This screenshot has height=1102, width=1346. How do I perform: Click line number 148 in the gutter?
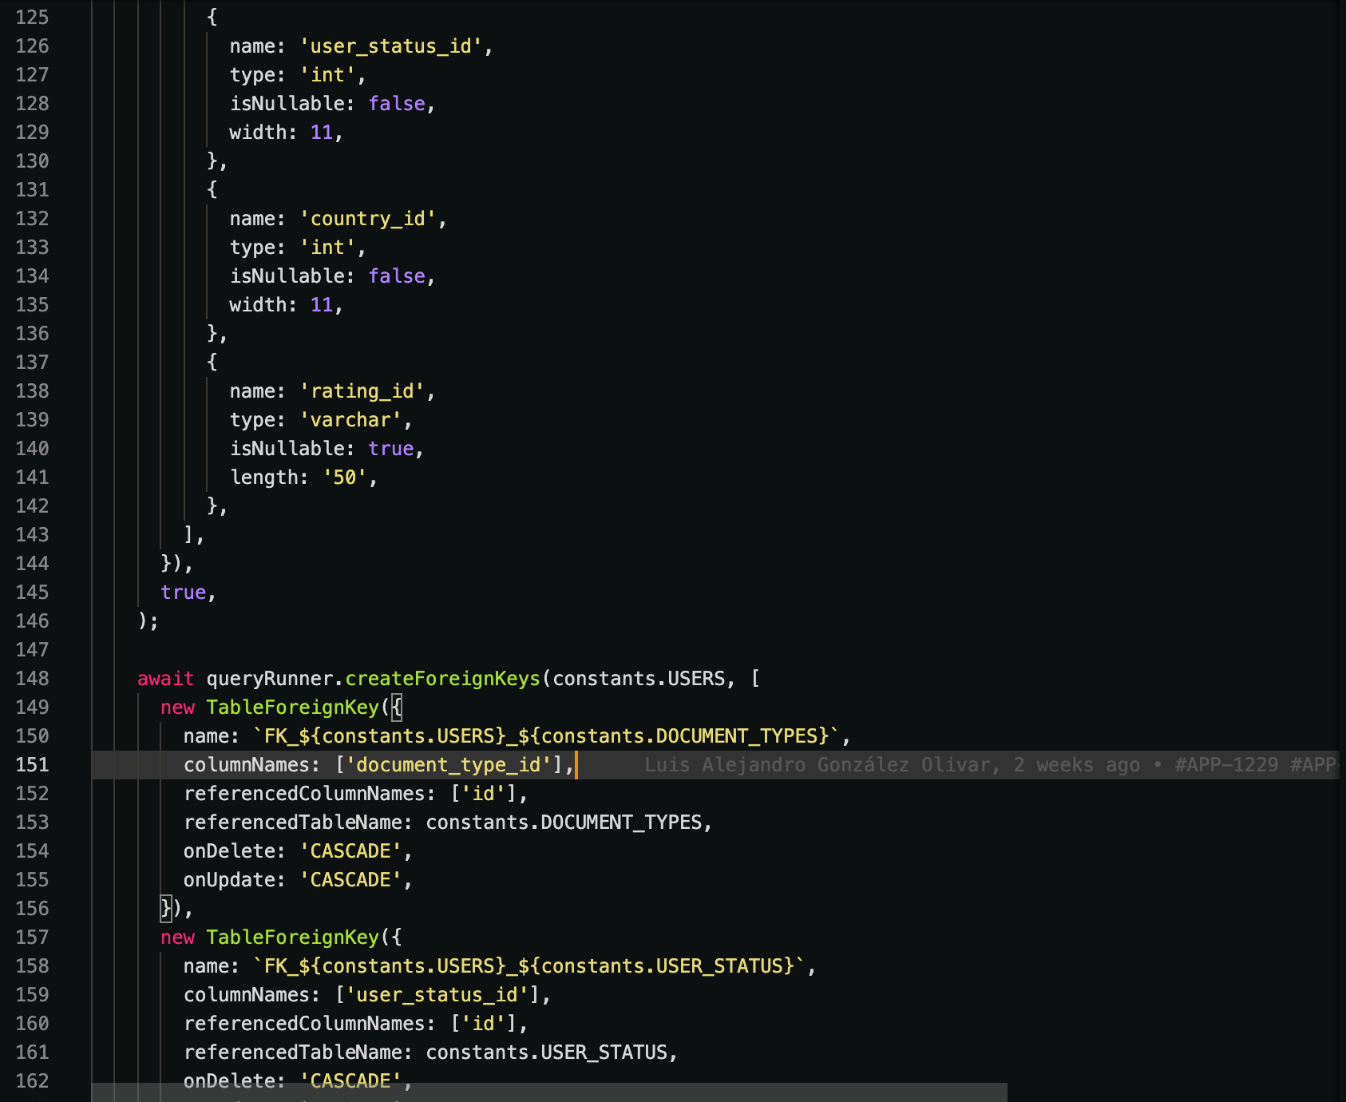pyautogui.click(x=32, y=679)
